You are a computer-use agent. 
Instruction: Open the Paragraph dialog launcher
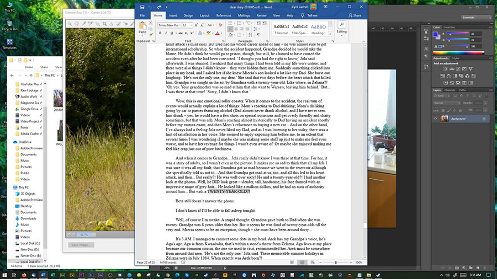tap(267, 41)
